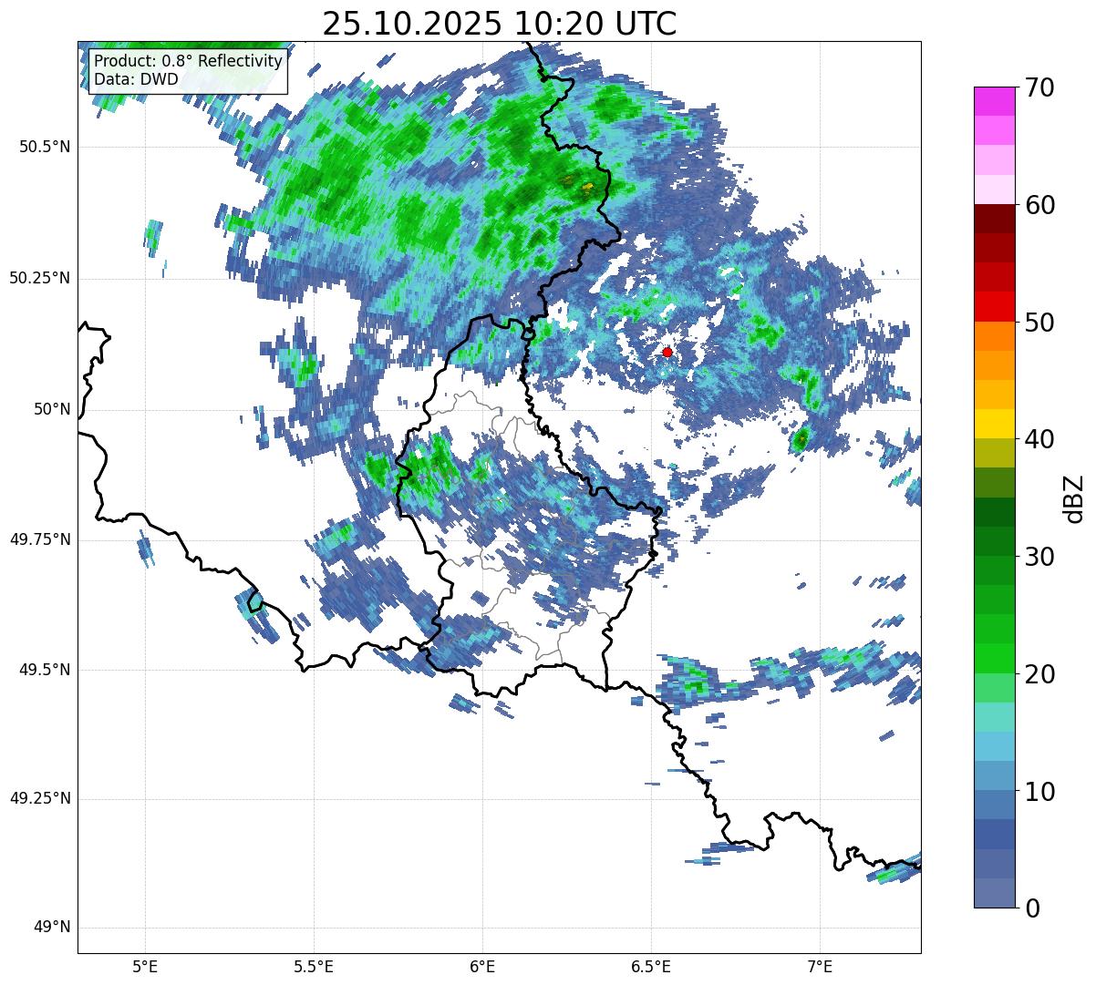Click the Product: 0.8° Reflectivity label
Viewport: 1096px width, 985px height.
(x=189, y=61)
